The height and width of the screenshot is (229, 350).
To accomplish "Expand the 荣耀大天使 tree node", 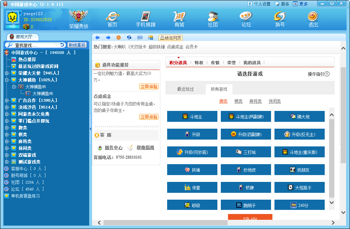I will 7,73.
